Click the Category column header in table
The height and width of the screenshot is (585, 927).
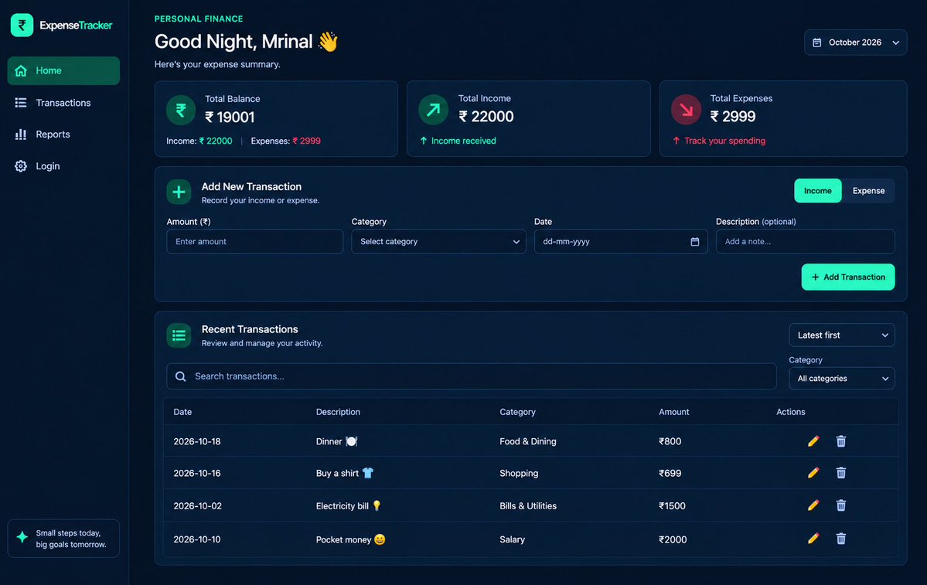coord(517,412)
